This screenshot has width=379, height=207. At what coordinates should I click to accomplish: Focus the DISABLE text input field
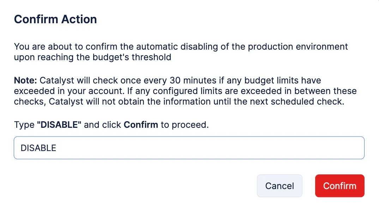pyautogui.click(x=189, y=148)
